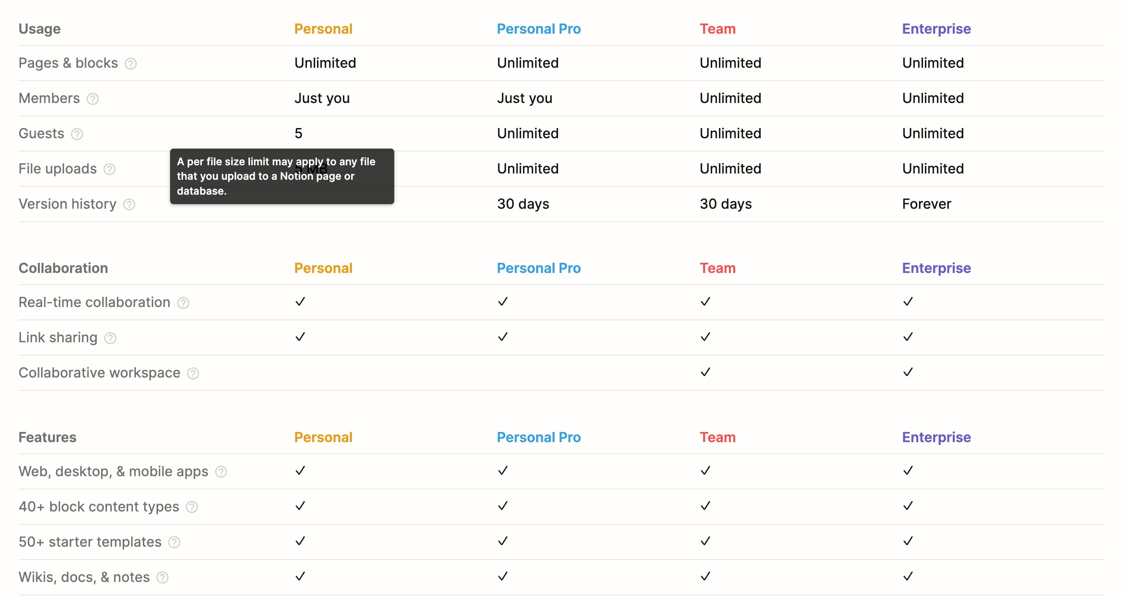
Task: Click Enterprise checkmark for Collaborative workspace
Action: point(908,372)
